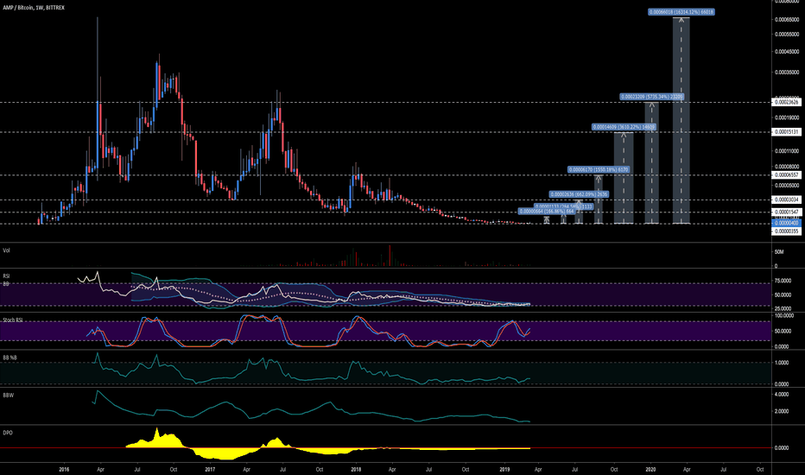The image size is (805, 475).
Task: Click the 100.0000 Stoch RSI scale value
Action: click(784, 316)
